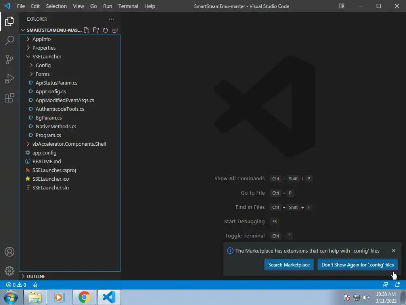Viewport: 406px width, 305px height.
Task: Open the Go menu
Action: (x=94, y=6)
